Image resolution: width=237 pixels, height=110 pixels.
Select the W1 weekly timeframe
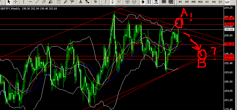(x=227, y=2)
